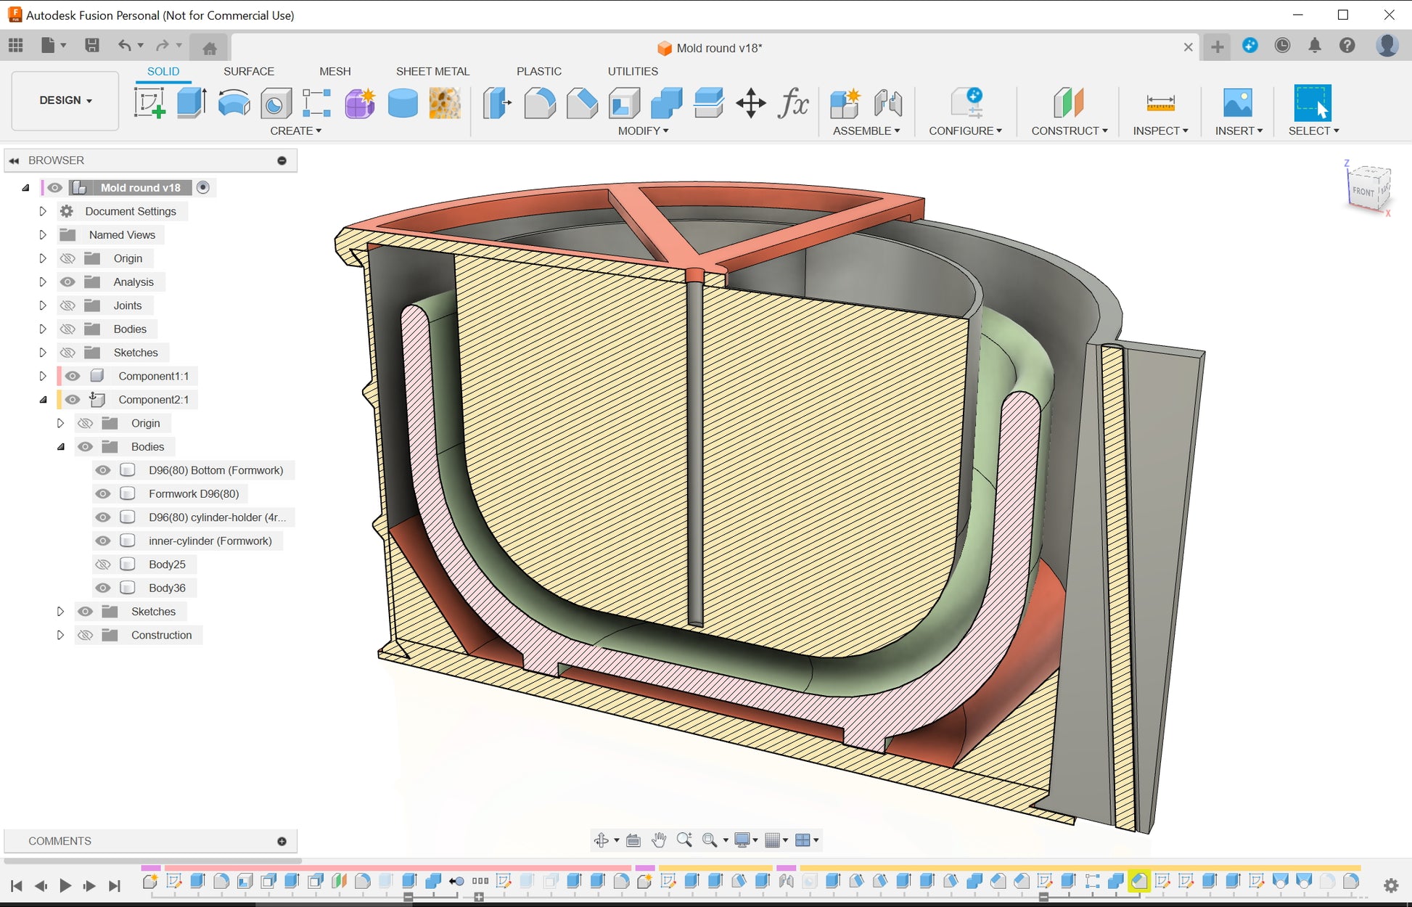Image resolution: width=1412 pixels, height=907 pixels.
Task: Open the CONSTRUCT menu
Action: coord(1070,131)
